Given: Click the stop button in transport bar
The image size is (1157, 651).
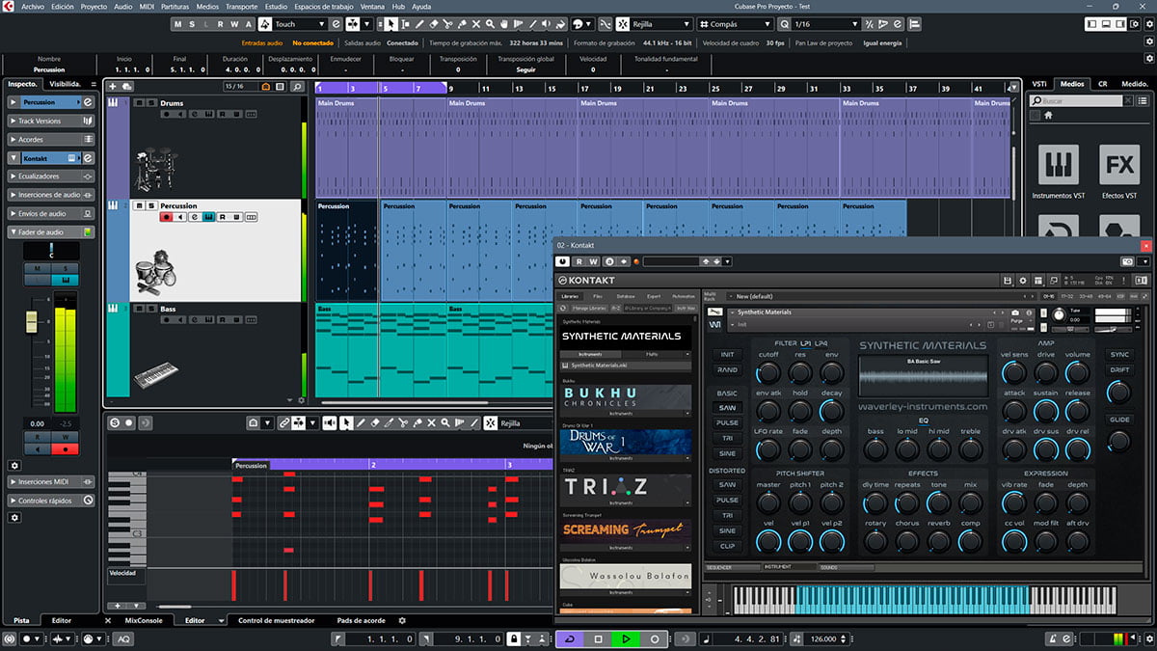Looking at the screenshot, I should tap(598, 638).
